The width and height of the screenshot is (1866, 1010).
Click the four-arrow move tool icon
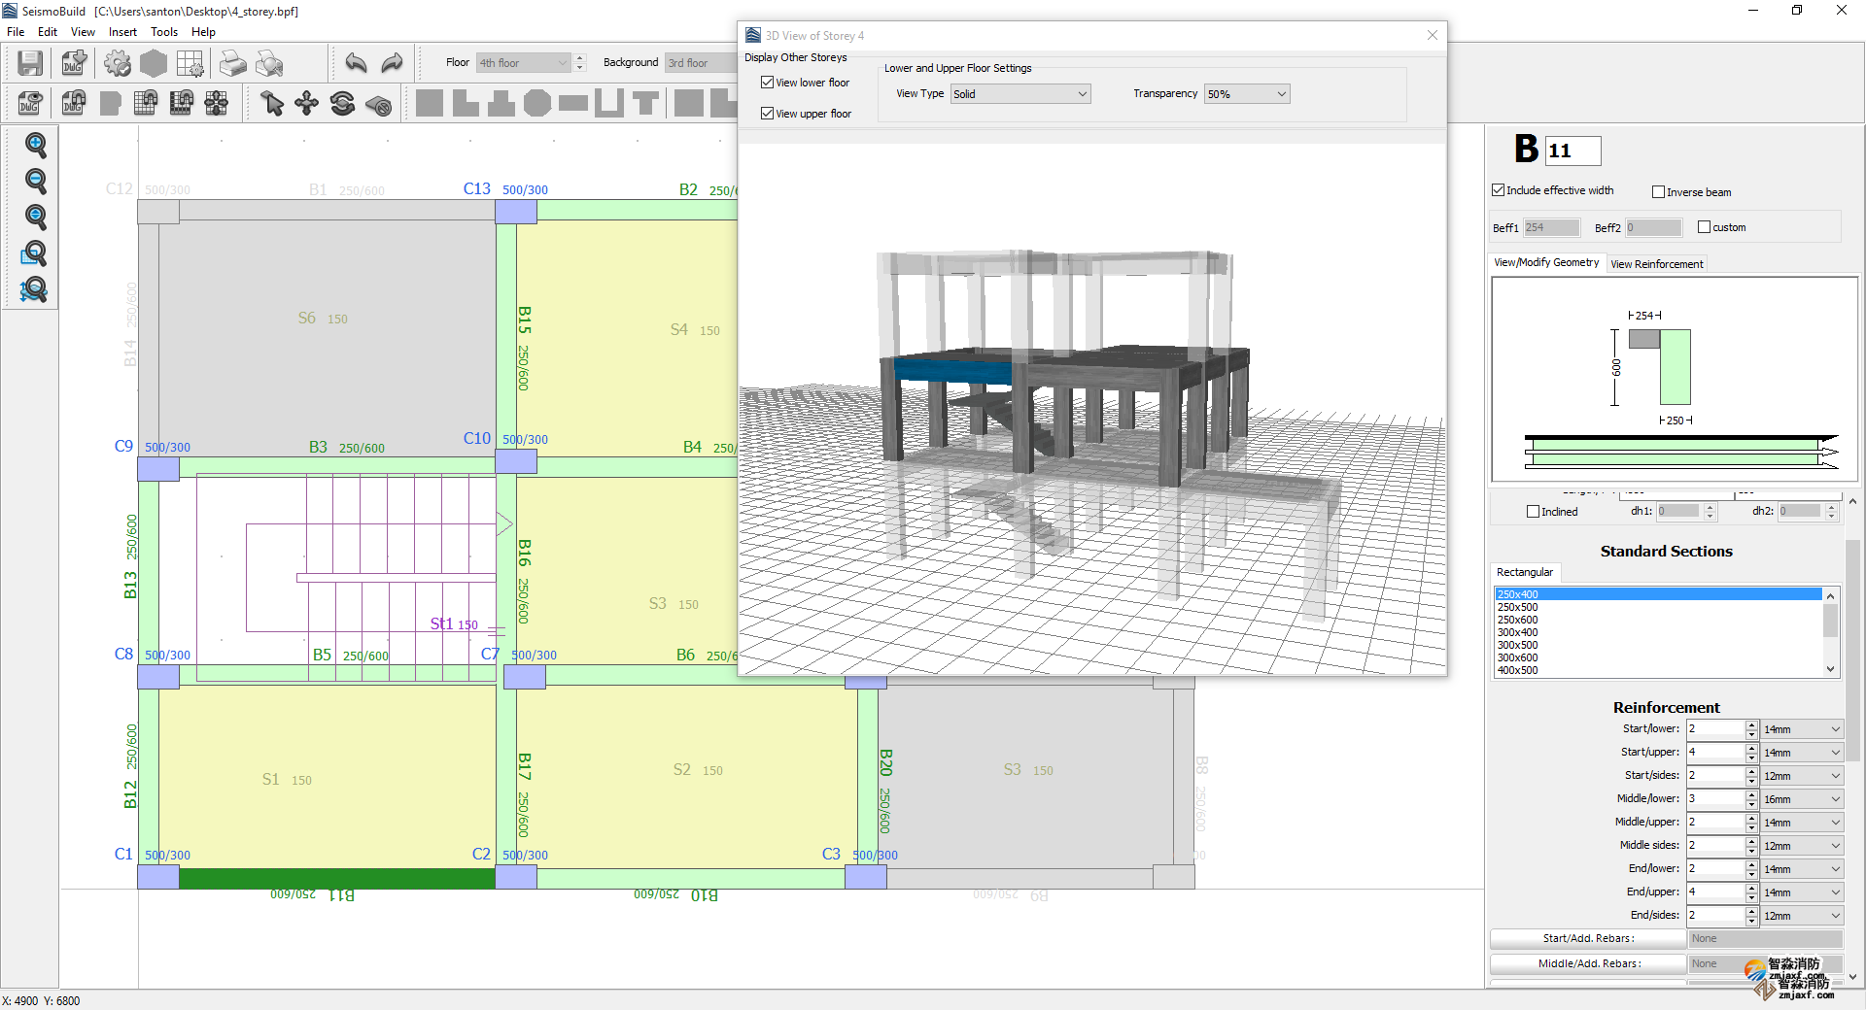pyautogui.click(x=307, y=103)
